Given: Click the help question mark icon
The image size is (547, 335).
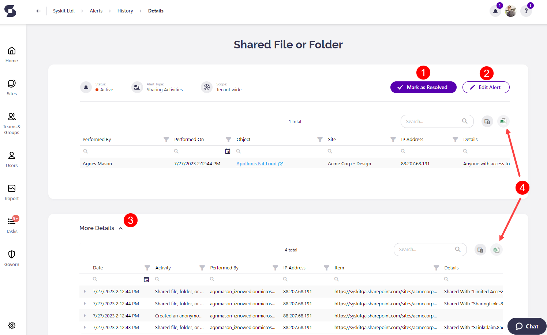Looking at the screenshot, I should [526, 11].
